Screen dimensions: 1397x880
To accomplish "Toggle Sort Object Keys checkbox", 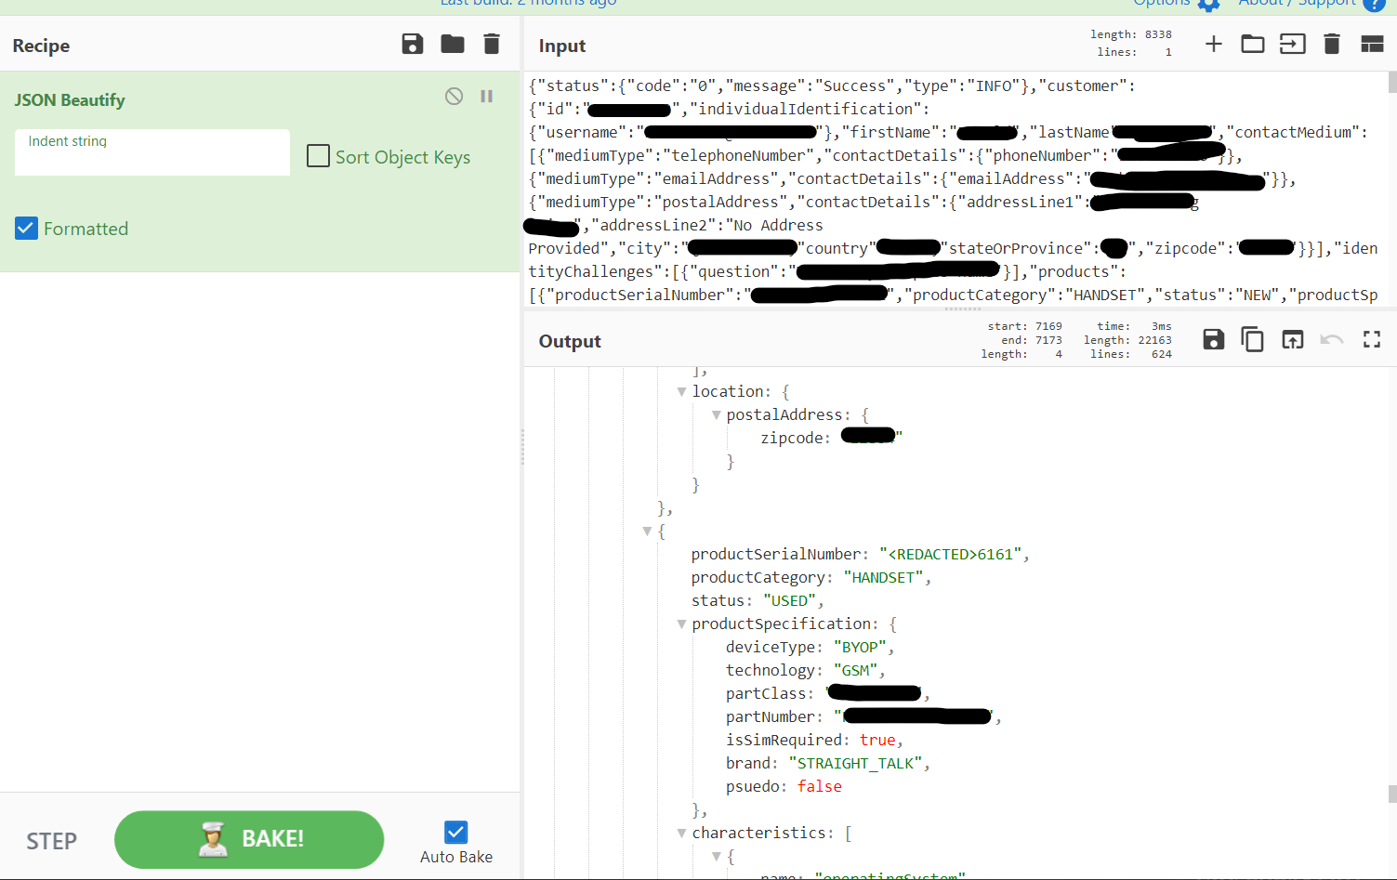I will click(x=318, y=156).
